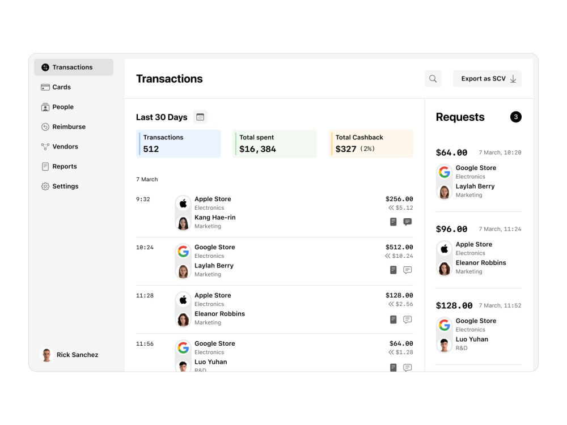Screen dimensions: 567x425
Task: Click the Reimburse sidebar icon
Action: pos(45,127)
